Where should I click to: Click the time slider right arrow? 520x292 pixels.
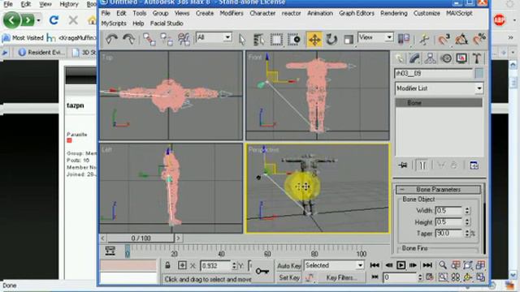178,238
